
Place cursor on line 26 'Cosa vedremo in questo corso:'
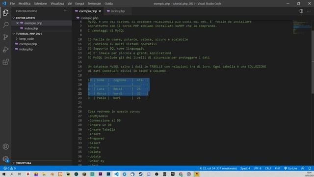point(114,112)
